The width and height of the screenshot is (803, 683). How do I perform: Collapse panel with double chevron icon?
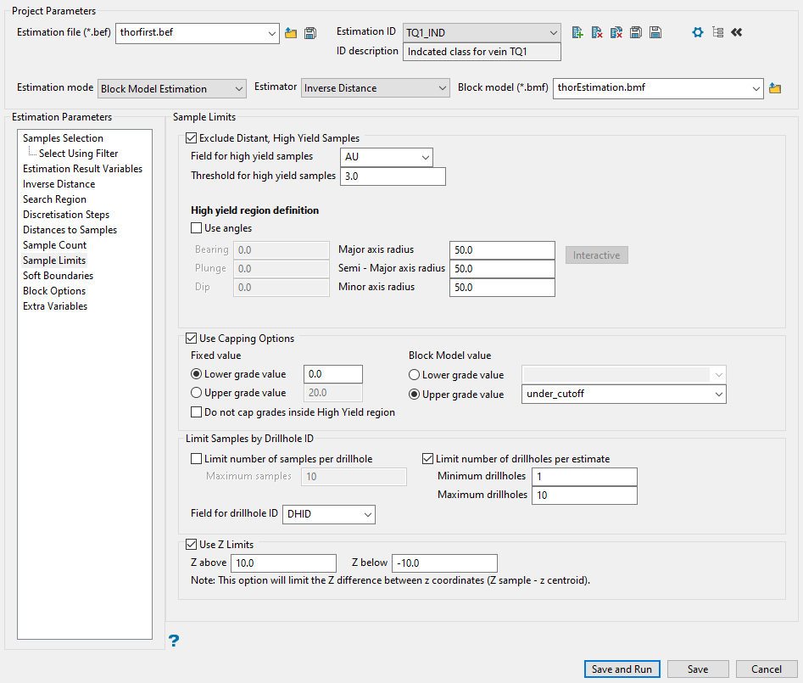pos(736,32)
